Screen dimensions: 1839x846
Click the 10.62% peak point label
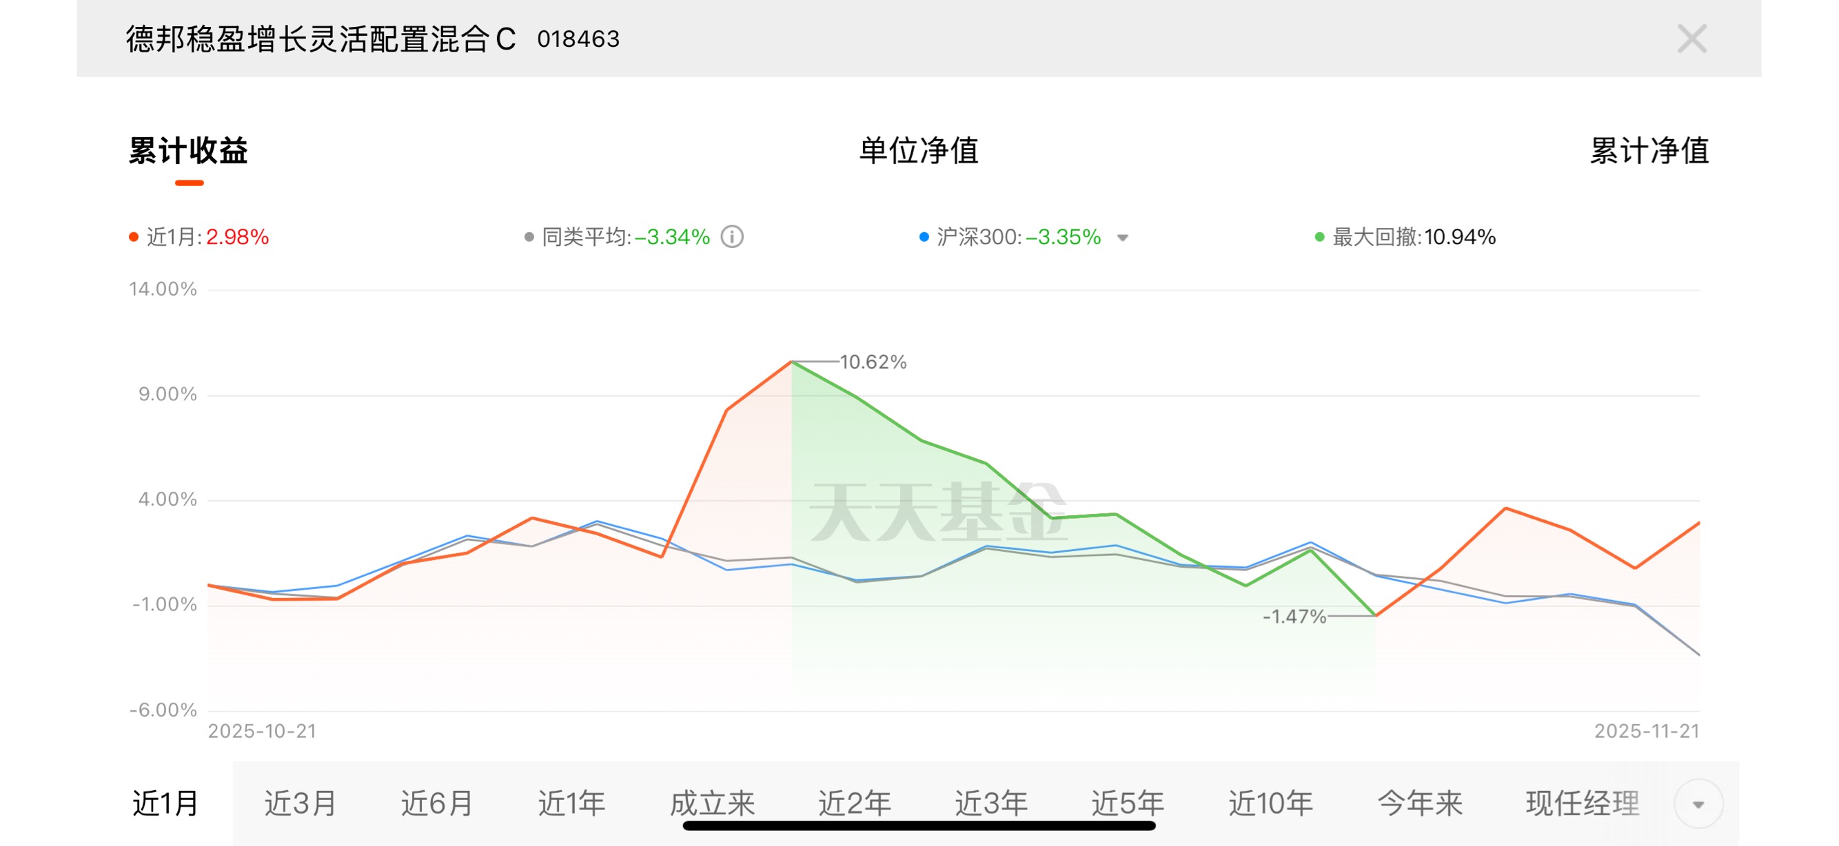click(873, 362)
